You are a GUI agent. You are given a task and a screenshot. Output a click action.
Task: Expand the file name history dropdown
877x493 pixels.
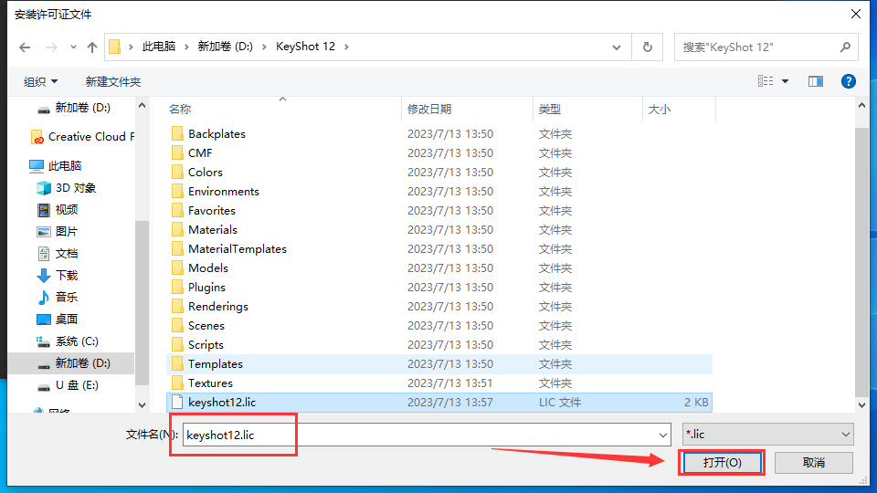(663, 435)
